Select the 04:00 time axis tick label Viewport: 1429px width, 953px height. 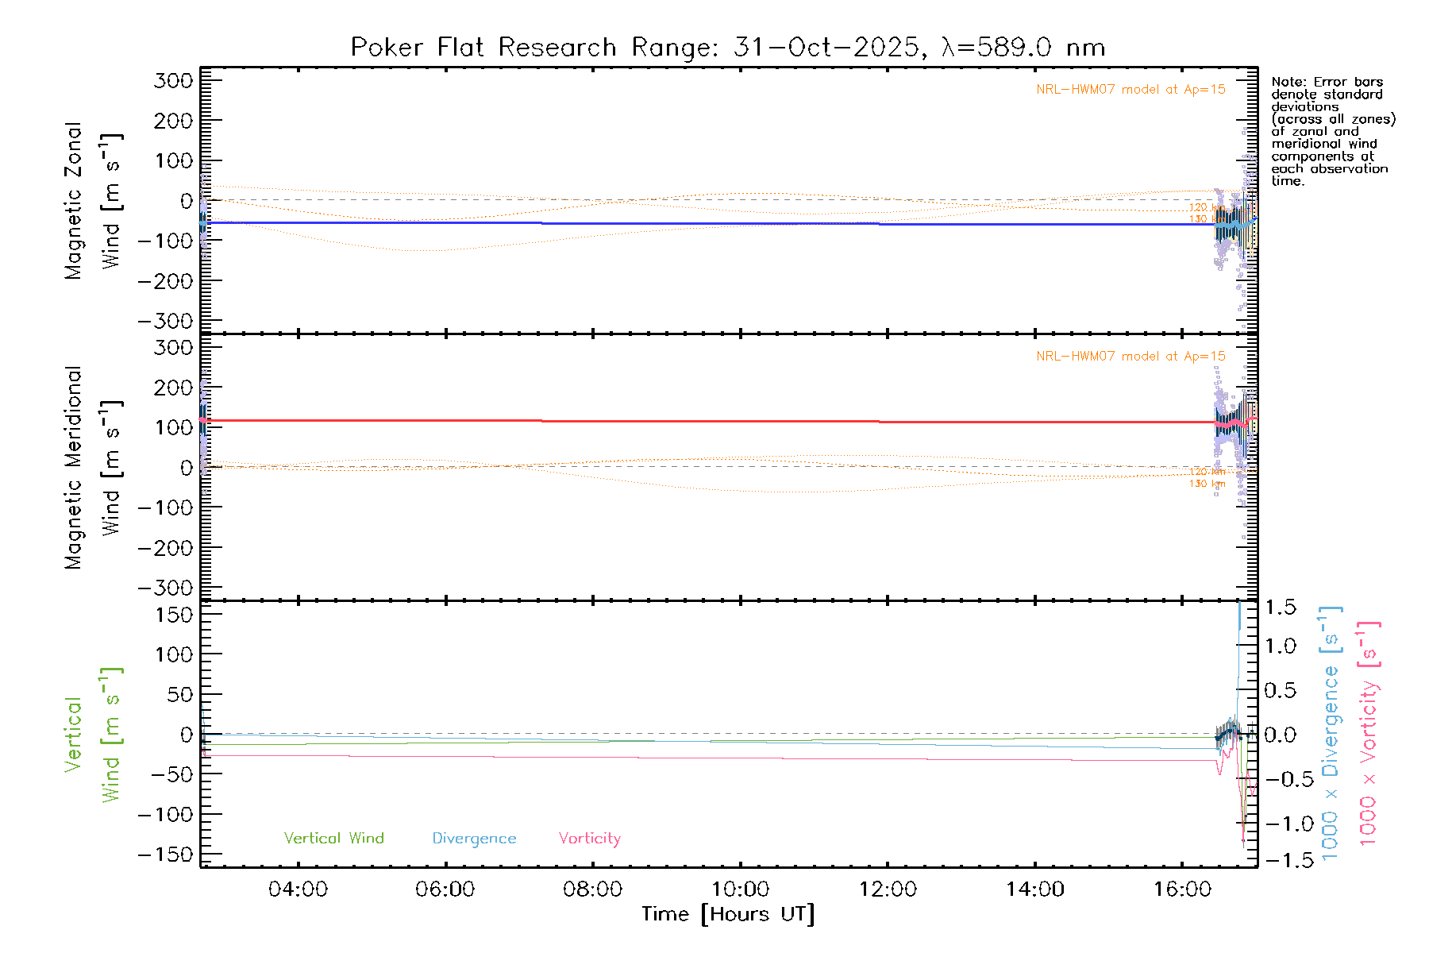(x=298, y=889)
